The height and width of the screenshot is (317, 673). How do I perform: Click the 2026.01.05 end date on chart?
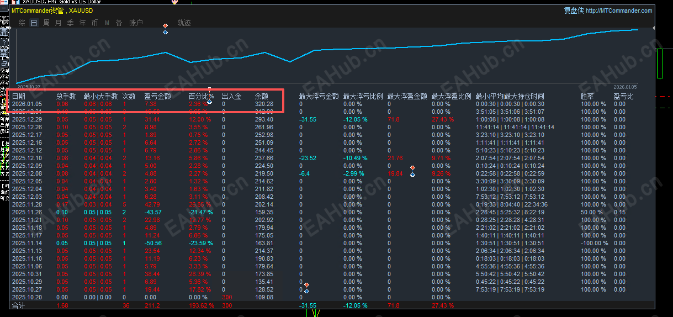click(625, 87)
